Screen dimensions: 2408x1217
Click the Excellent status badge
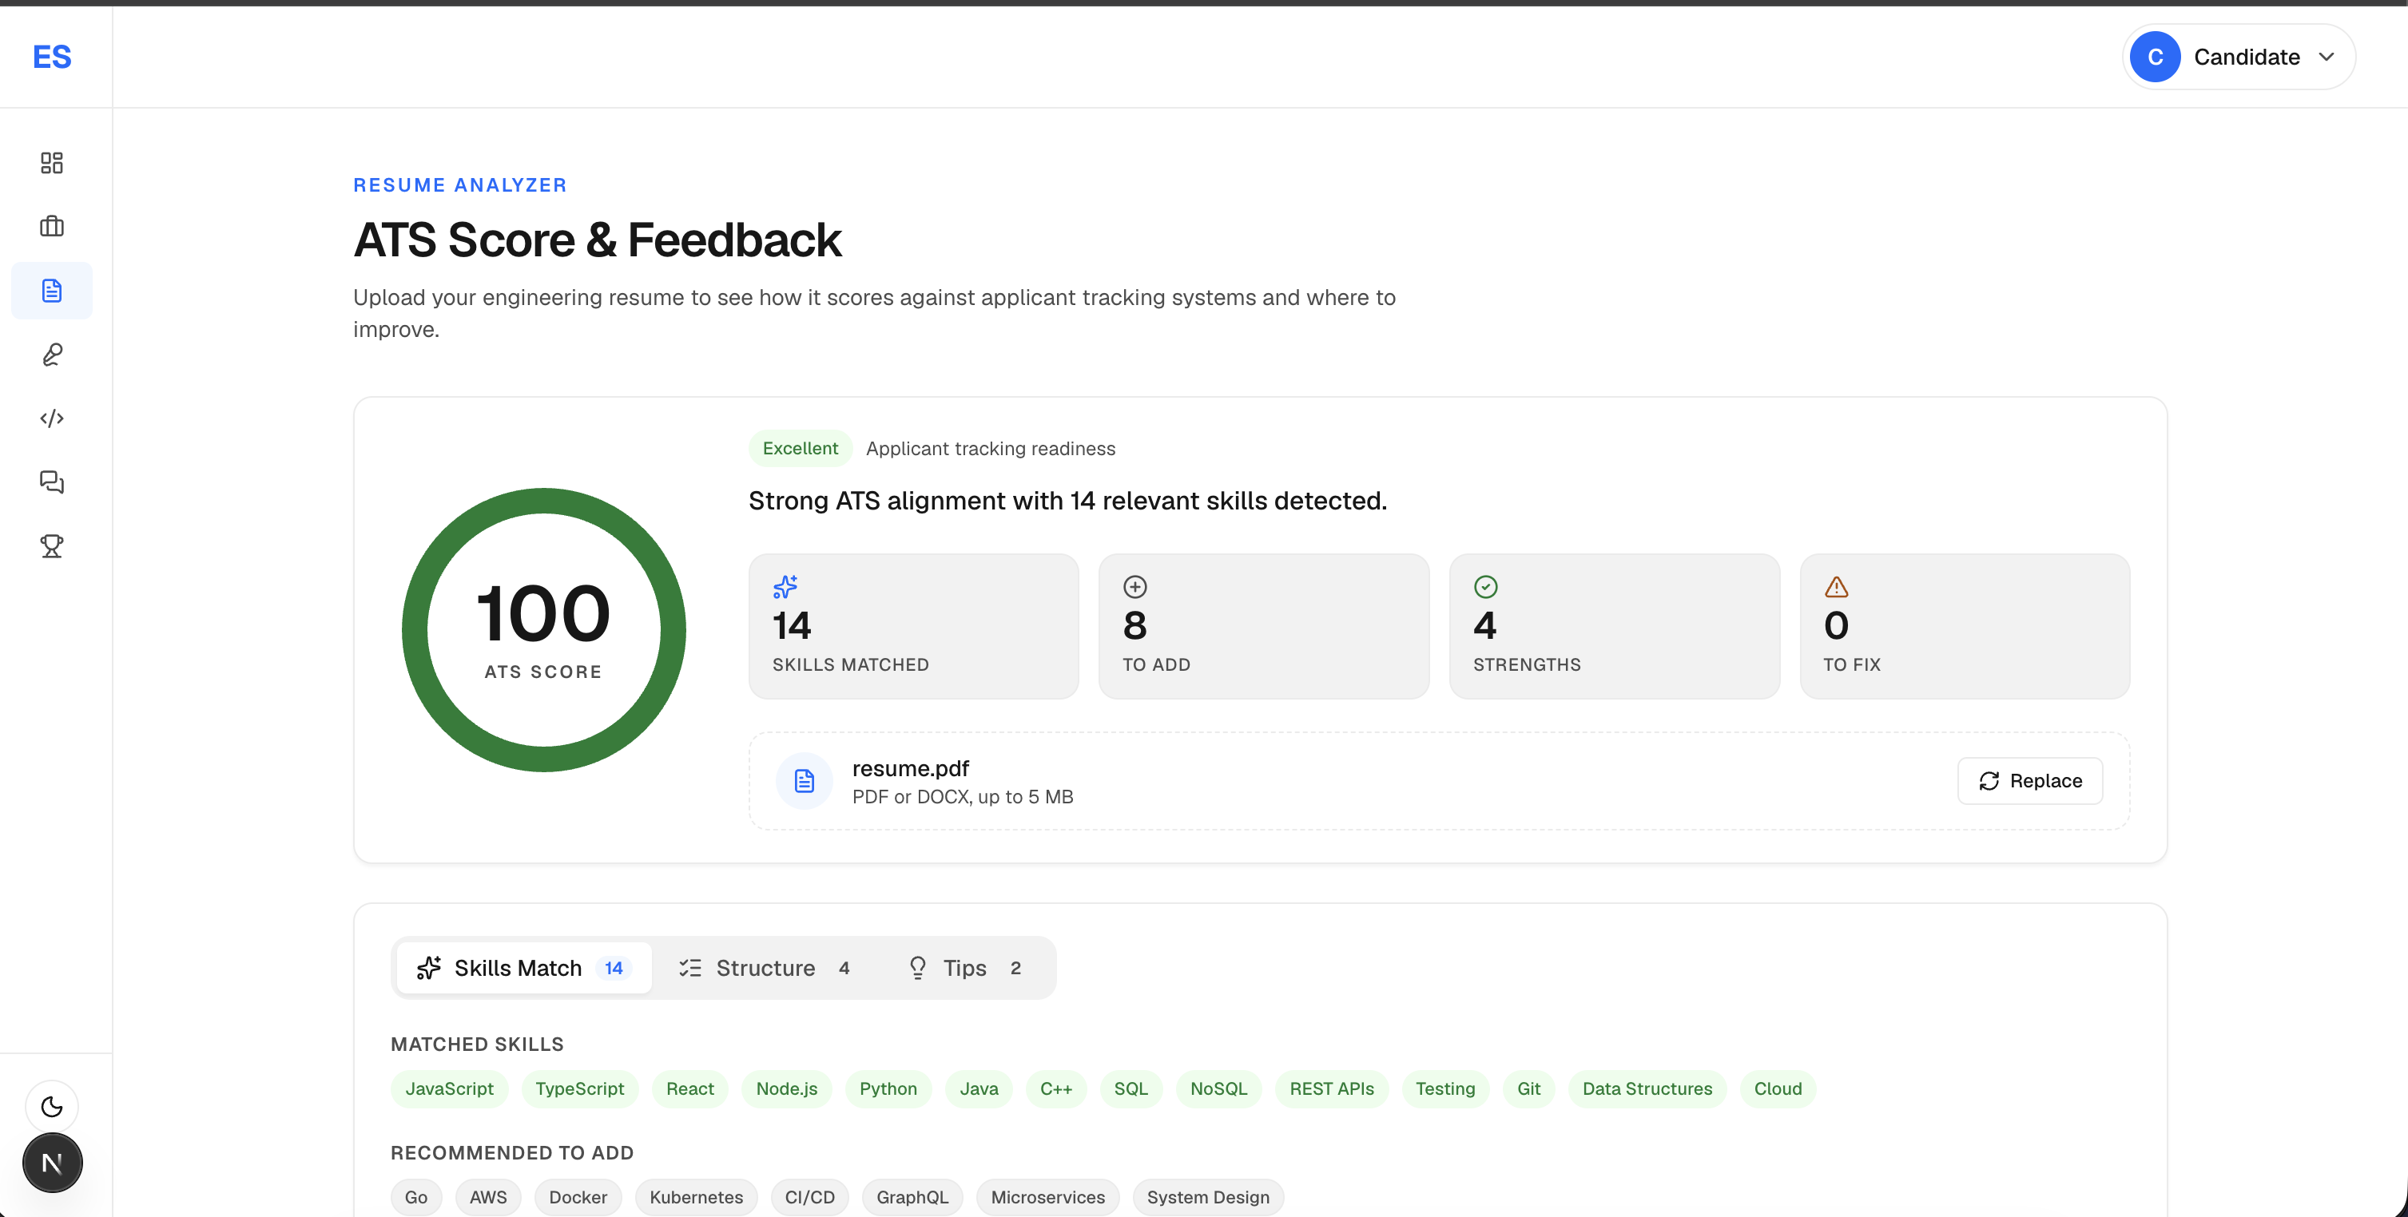(x=801, y=448)
